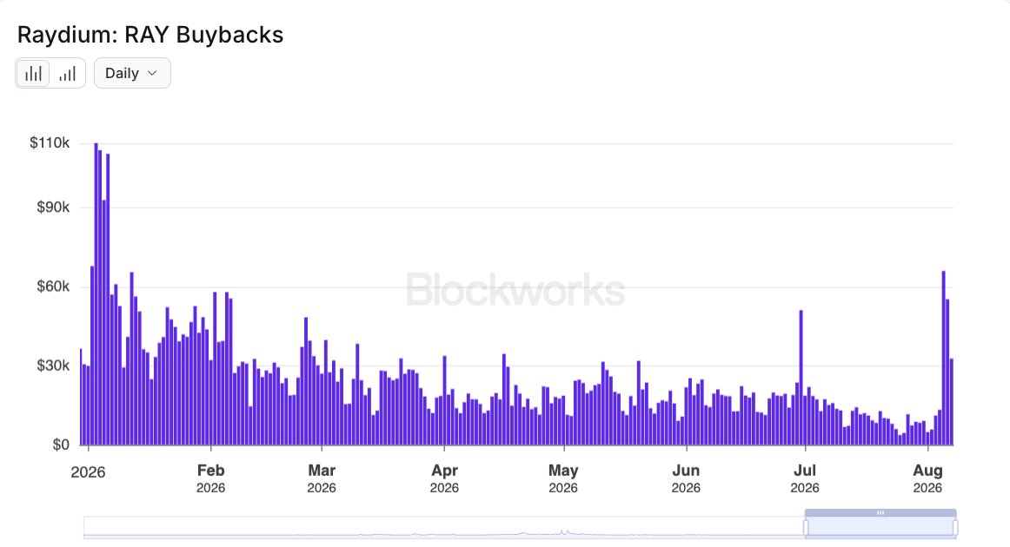Click the tall spike bar just before Jul 2026
This screenshot has height=547, width=1010.
tap(801, 377)
